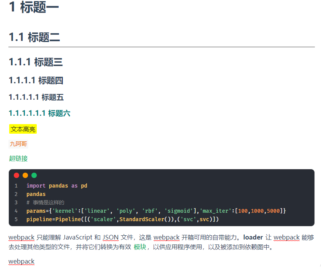Click line number 5 in the code block
Viewport: 321px width, 267px height.
pyautogui.click(x=16, y=219)
